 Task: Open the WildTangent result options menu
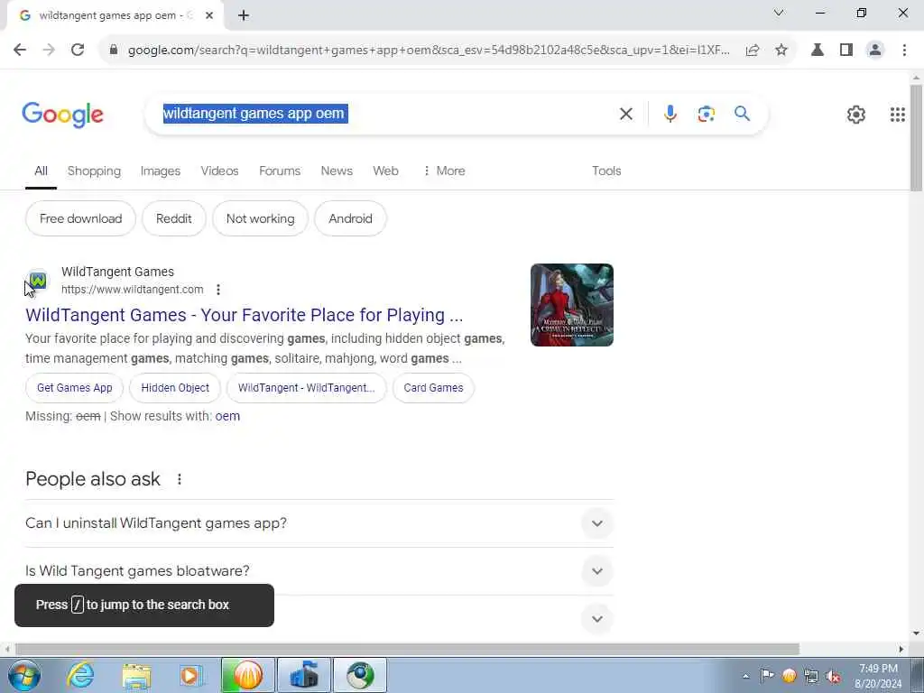coord(218,290)
